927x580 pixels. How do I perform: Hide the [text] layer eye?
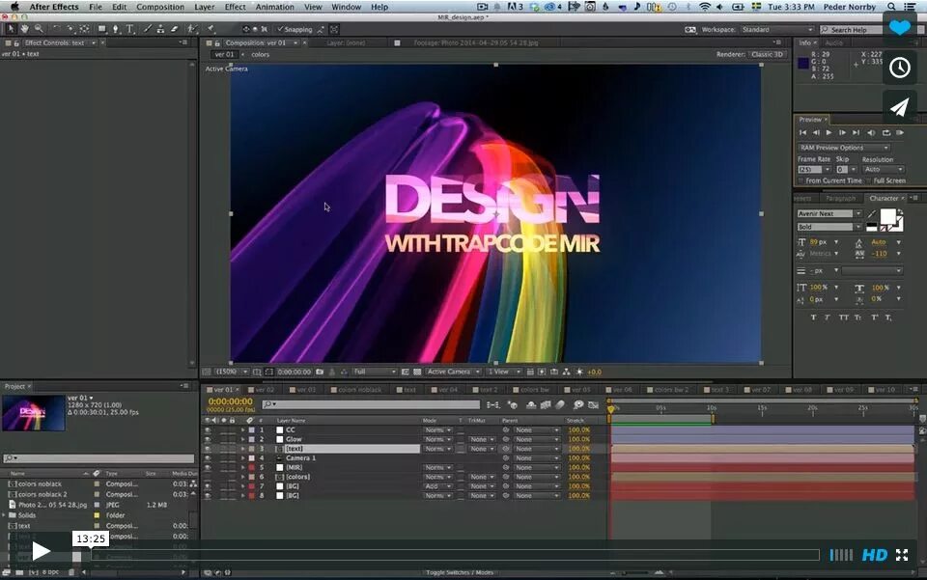tap(208, 449)
